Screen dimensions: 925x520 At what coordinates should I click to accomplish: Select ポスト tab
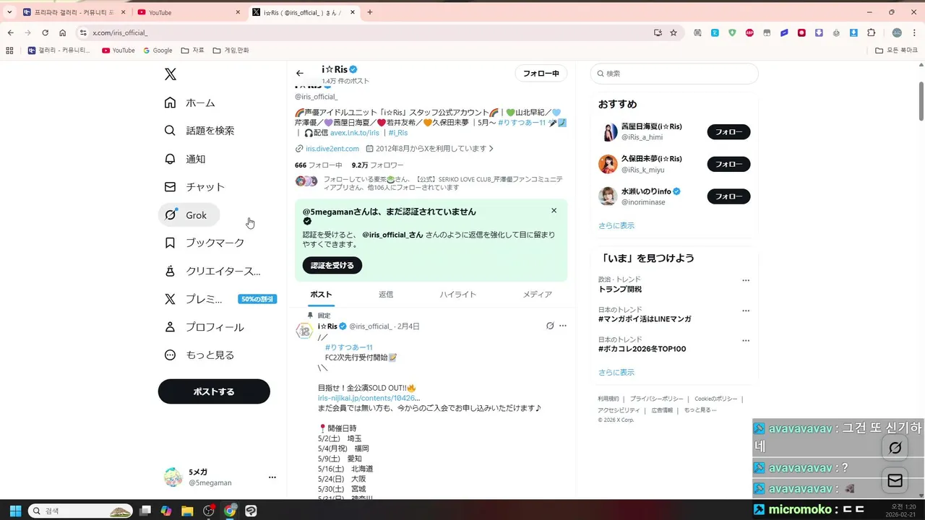[321, 295]
